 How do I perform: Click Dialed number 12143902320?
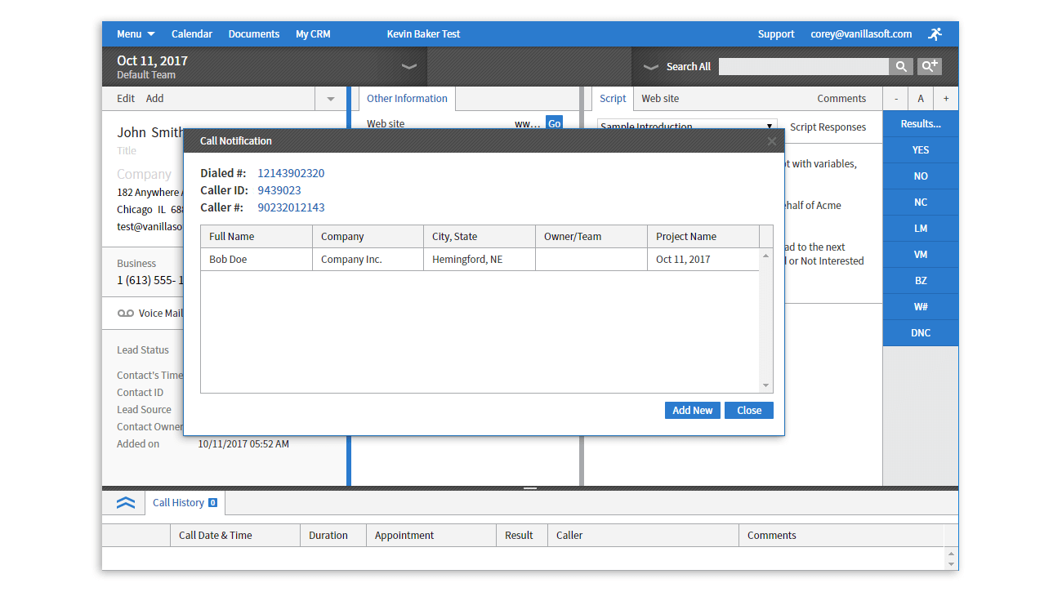click(291, 173)
